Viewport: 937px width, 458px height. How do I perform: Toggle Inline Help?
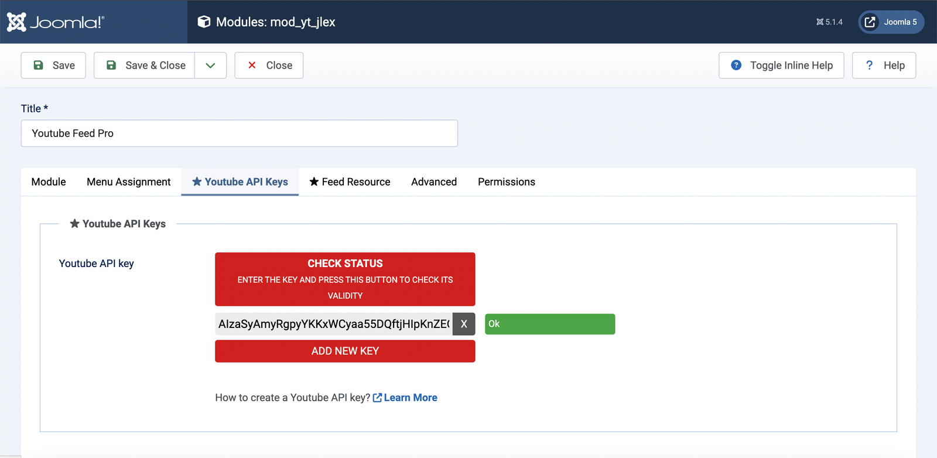click(x=781, y=65)
